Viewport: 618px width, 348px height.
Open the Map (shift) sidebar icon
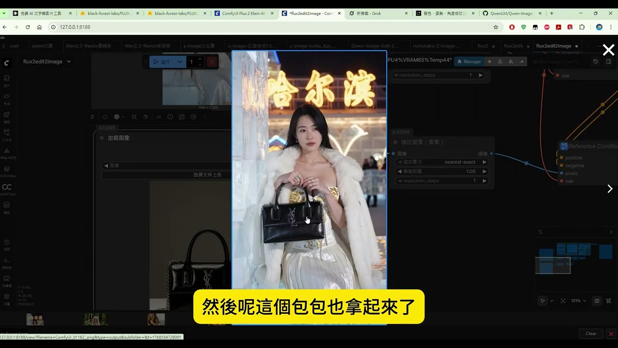pos(7,152)
